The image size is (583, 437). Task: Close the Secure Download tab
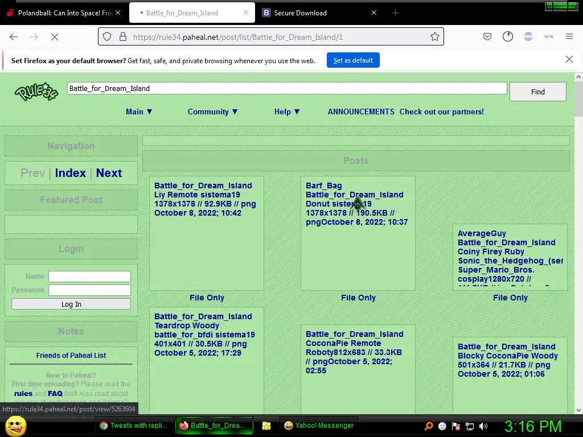pyautogui.click(x=373, y=13)
